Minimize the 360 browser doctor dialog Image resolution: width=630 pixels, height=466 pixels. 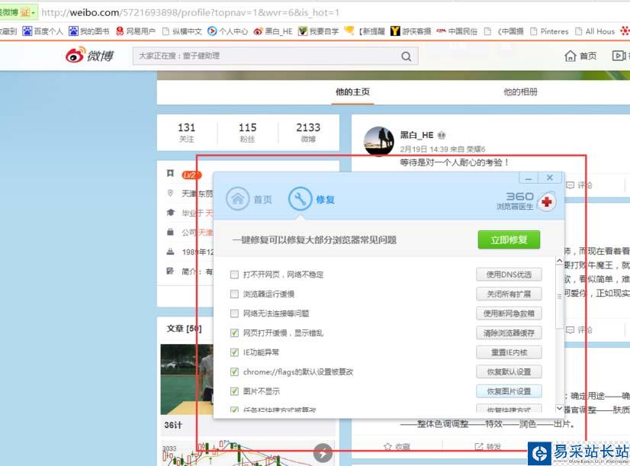529,178
